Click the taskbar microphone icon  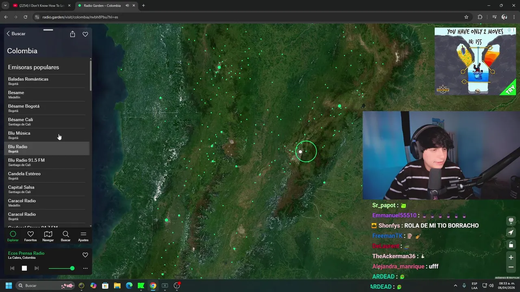click(x=464, y=286)
